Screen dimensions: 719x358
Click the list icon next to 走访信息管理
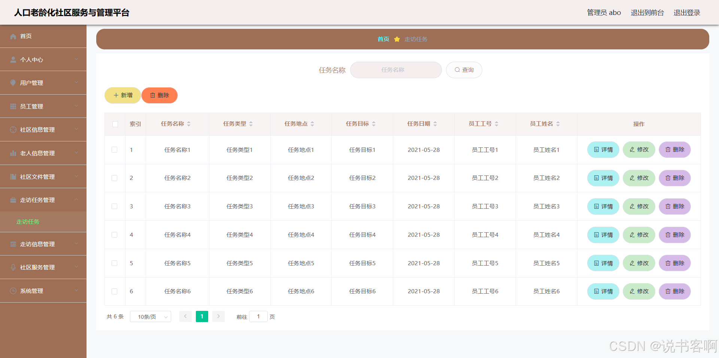point(13,244)
